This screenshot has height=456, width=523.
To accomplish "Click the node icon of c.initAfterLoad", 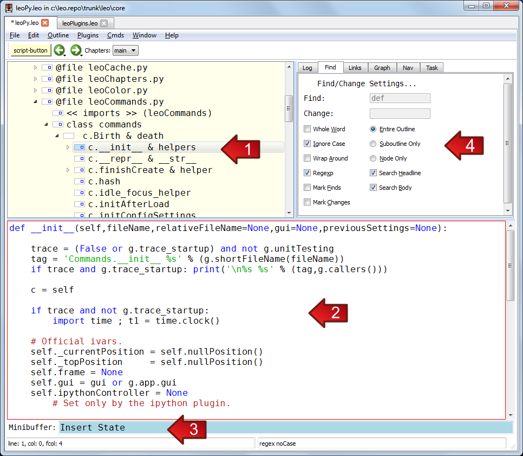I will coord(80,204).
